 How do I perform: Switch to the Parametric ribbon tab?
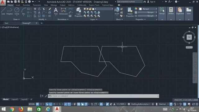coord(37,5)
